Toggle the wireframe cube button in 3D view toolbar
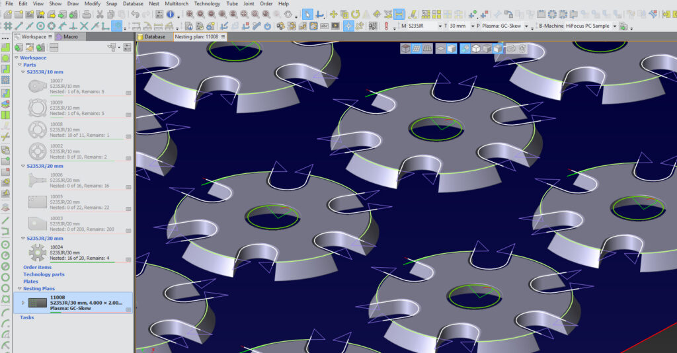The height and width of the screenshot is (353, 677). [476, 48]
